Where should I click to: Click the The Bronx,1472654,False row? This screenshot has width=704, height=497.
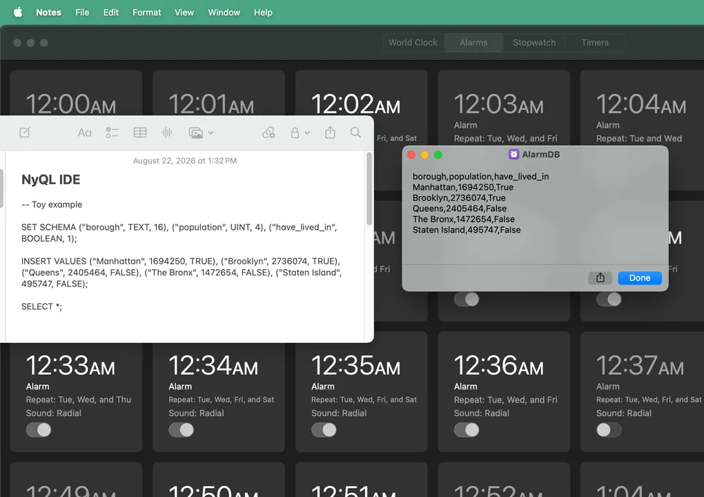(x=463, y=219)
